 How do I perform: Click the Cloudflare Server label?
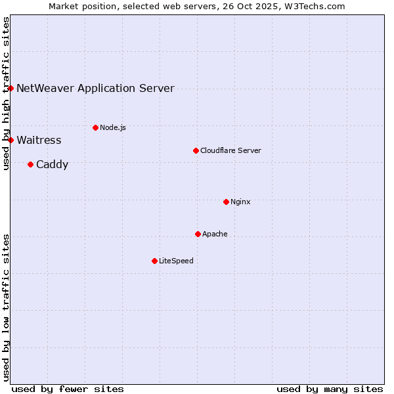coord(230,150)
